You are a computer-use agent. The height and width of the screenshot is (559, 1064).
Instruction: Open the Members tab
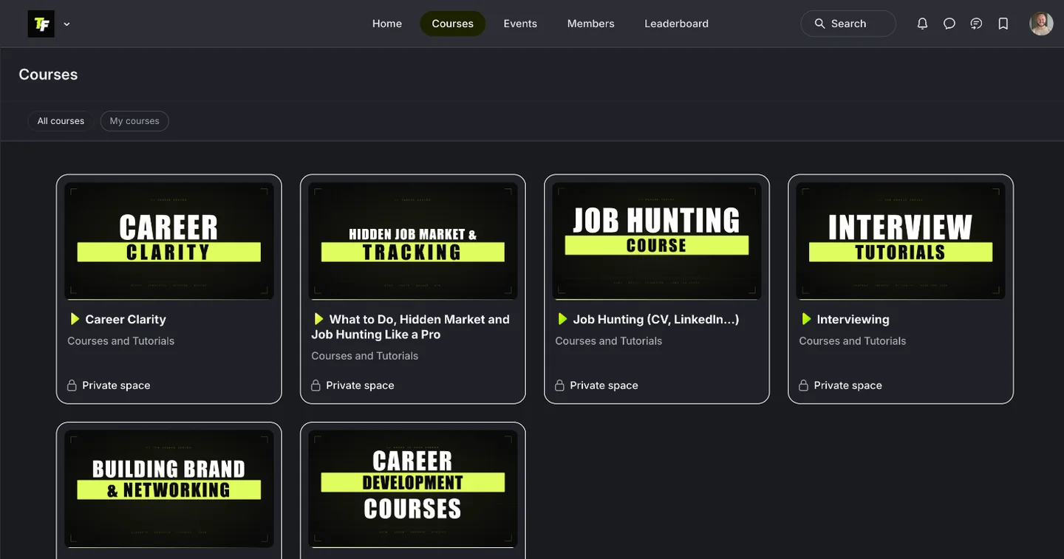590,24
